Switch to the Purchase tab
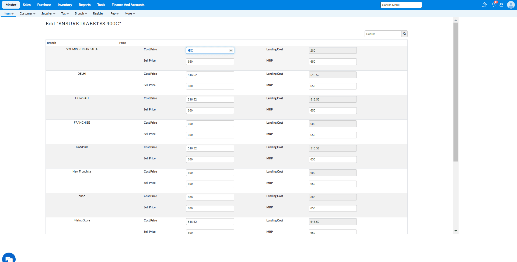 tap(44, 5)
